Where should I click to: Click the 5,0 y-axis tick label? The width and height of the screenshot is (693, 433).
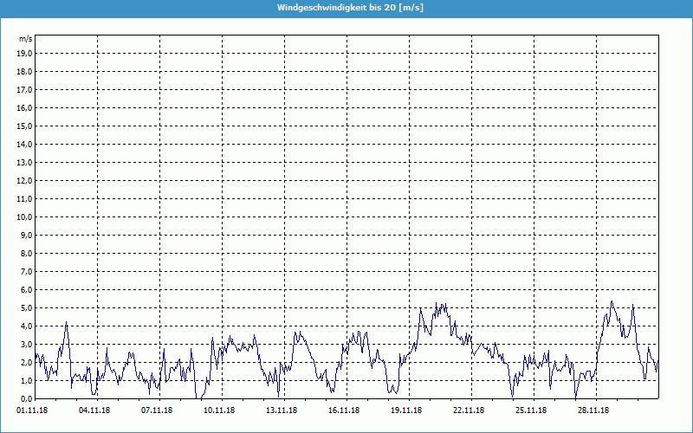[27, 307]
